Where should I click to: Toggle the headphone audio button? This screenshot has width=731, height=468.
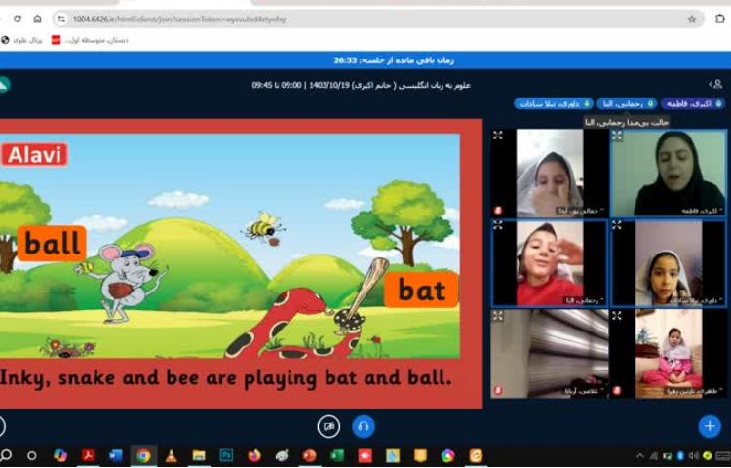coord(363,426)
